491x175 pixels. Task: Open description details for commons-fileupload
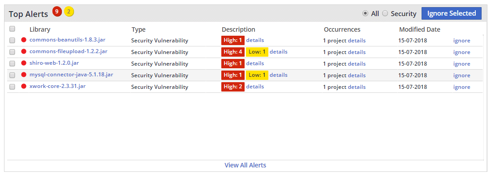279,52
